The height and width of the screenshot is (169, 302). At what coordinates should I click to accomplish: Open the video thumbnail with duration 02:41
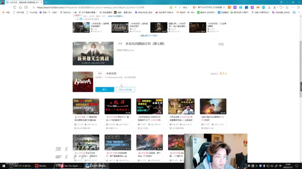[213, 106]
